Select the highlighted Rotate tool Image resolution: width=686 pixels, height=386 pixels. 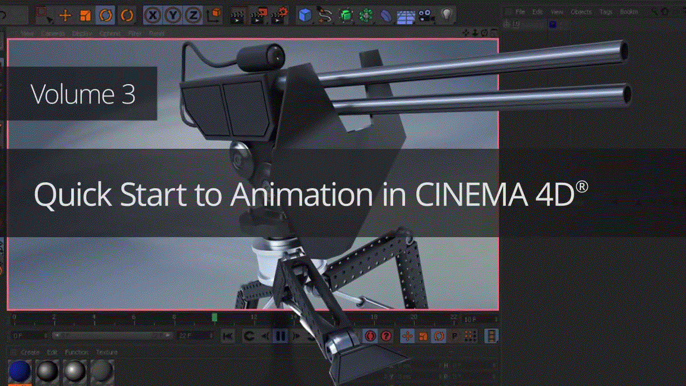point(106,16)
